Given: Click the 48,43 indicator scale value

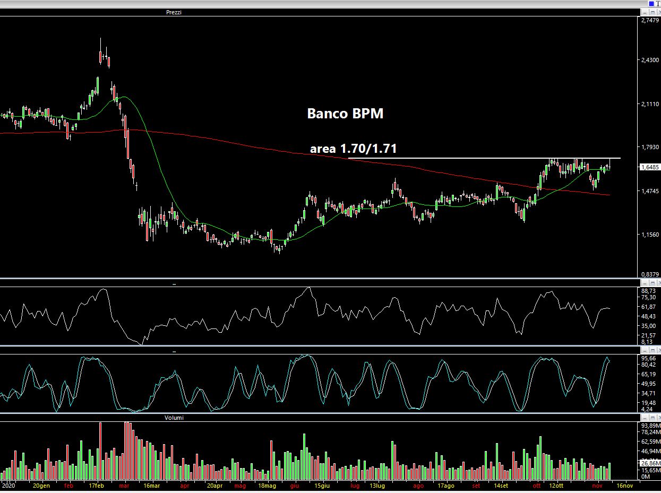Looking at the screenshot, I should coord(648,316).
